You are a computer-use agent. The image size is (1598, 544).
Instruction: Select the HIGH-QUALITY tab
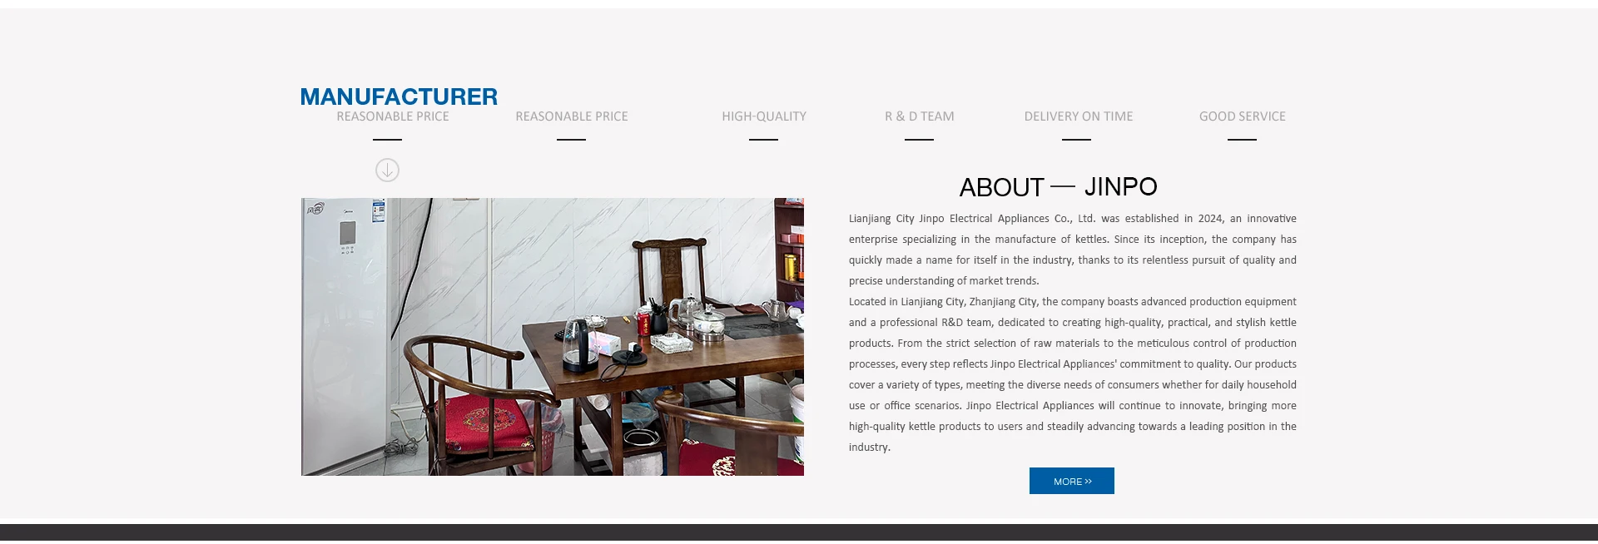(764, 116)
